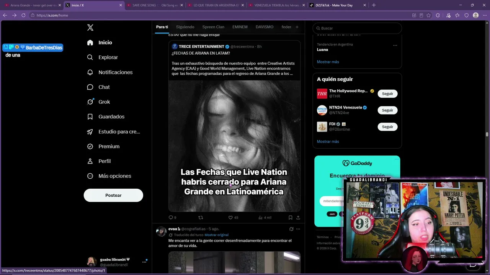Add a new timeline tab with plus
This screenshot has height=275, width=490.
tap(297, 27)
